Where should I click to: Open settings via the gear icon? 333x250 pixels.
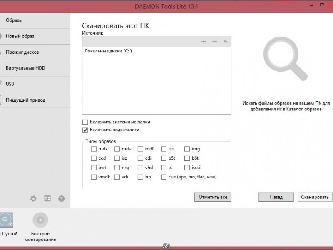point(33,199)
